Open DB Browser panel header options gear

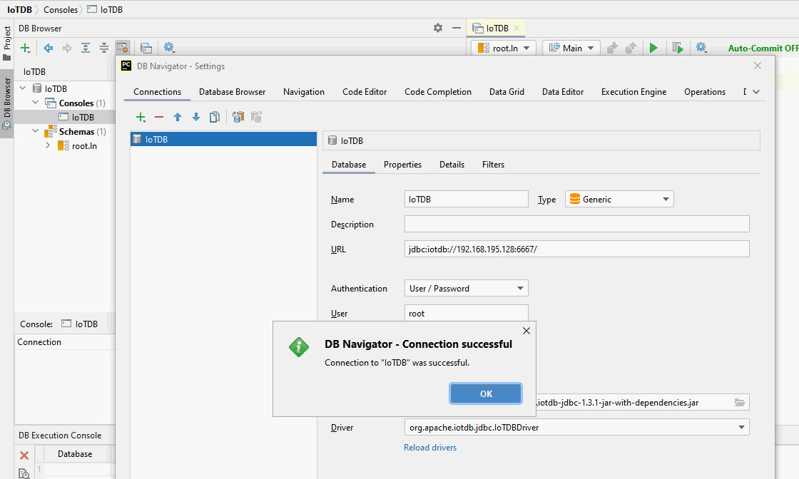[438, 28]
